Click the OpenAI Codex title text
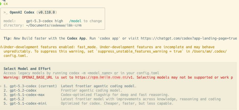Viewport: 239px width, 110px height. tap(22, 12)
